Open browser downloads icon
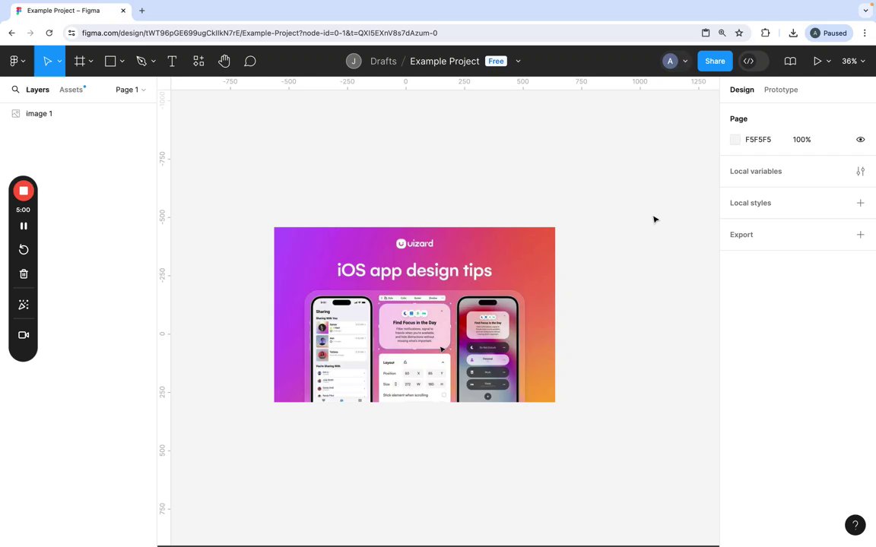This screenshot has width=876, height=547. click(x=793, y=33)
